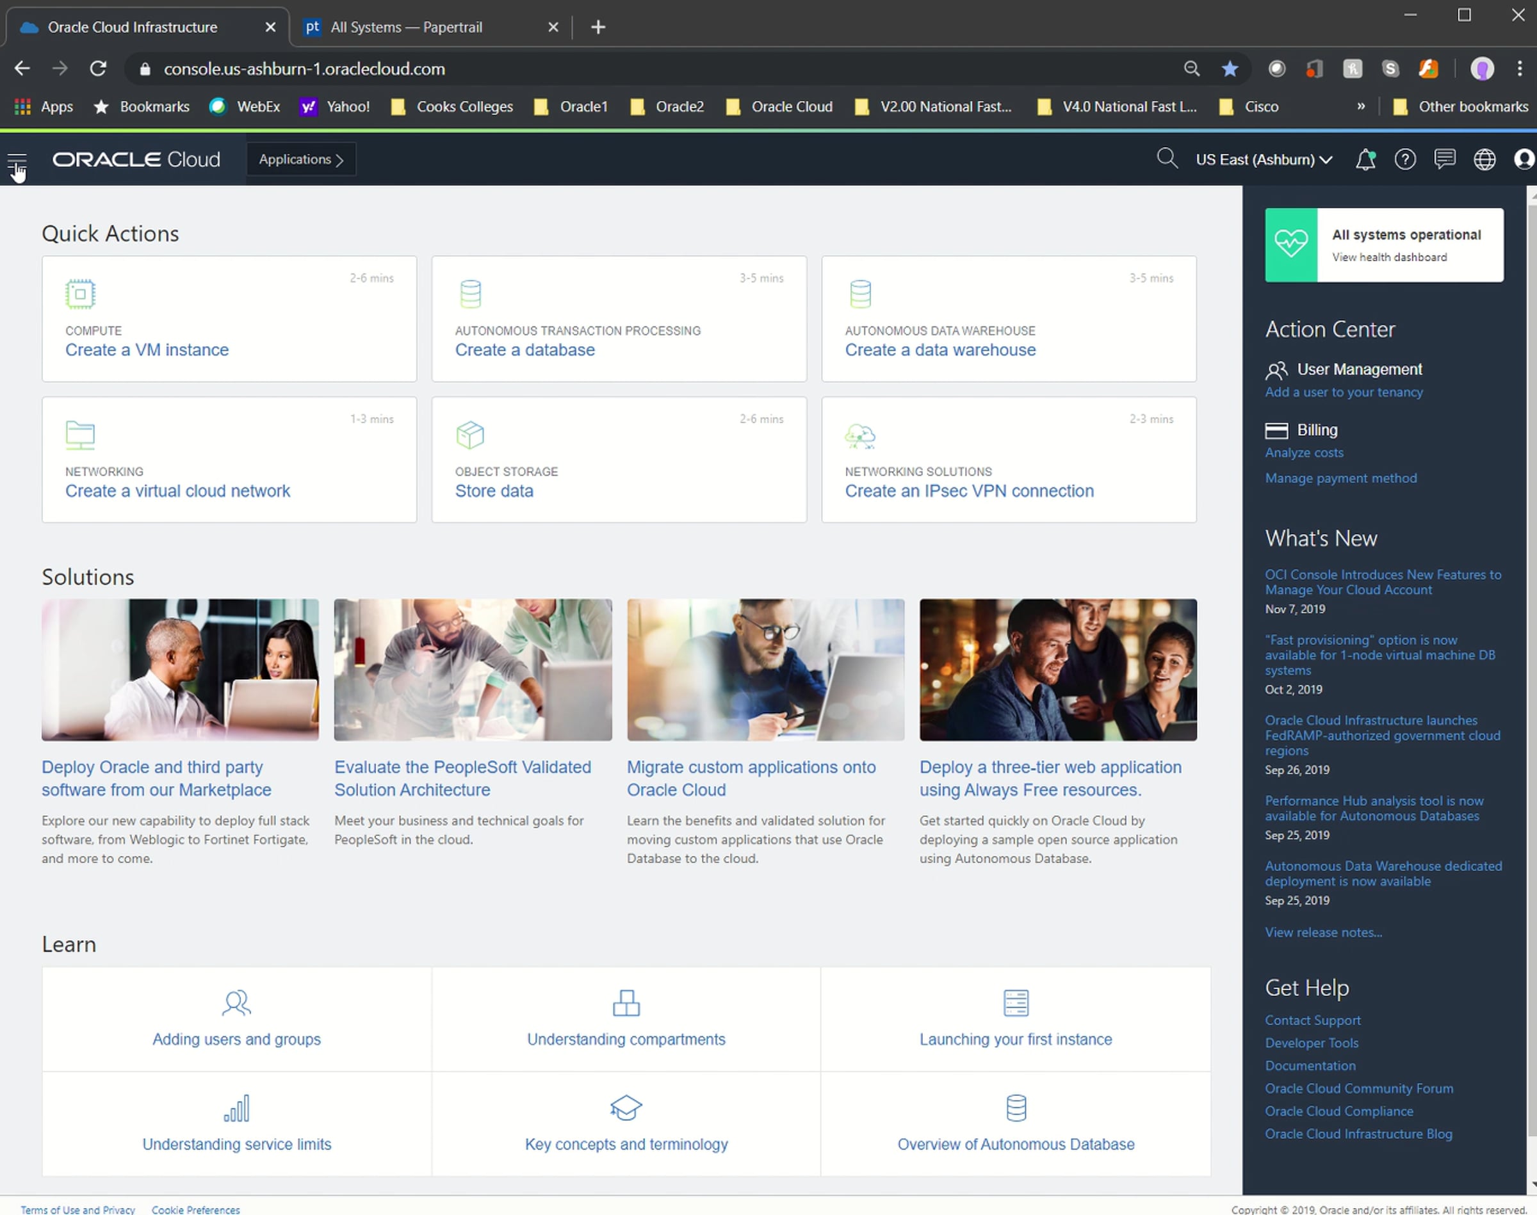Open the Chrome profile avatar
Viewport: 1537px width, 1215px height.
[1482, 69]
